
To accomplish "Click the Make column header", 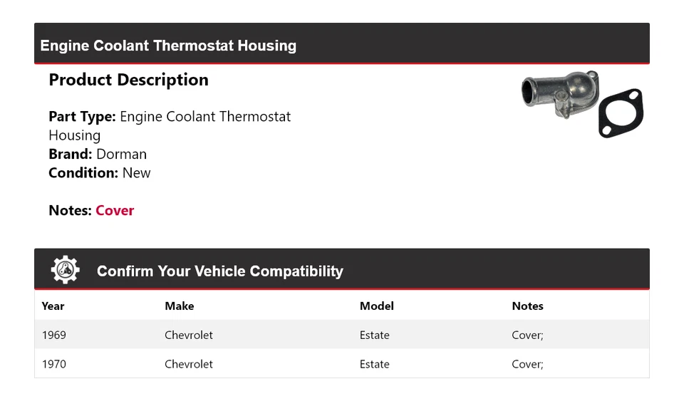I will [x=179, y=306].
